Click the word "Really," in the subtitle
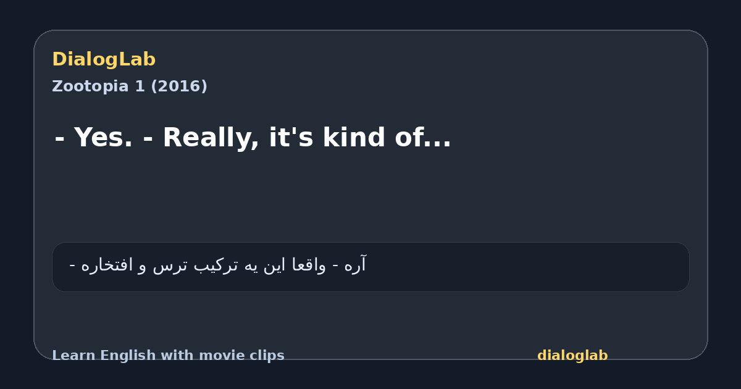This screenshot has height=389, width=741. 211,138
